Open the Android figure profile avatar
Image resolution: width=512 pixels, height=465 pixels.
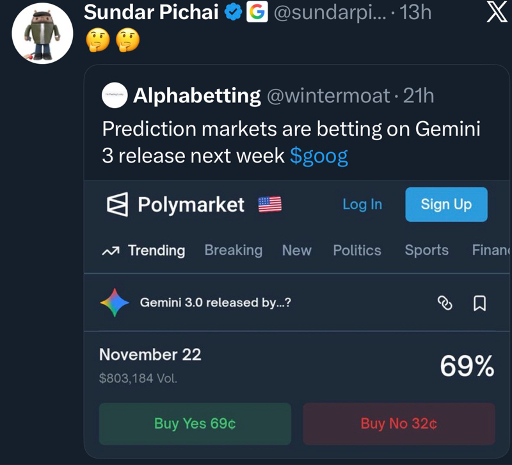[42, 33]
